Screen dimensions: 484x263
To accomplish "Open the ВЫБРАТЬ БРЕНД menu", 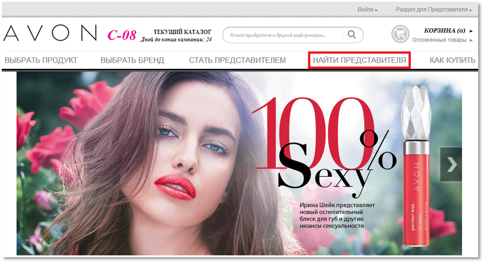I will coord(132,60).
